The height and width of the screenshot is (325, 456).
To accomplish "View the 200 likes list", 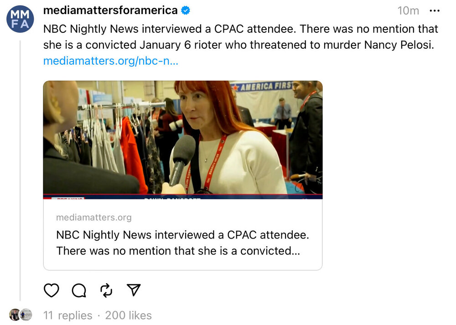I will (128, 315).
